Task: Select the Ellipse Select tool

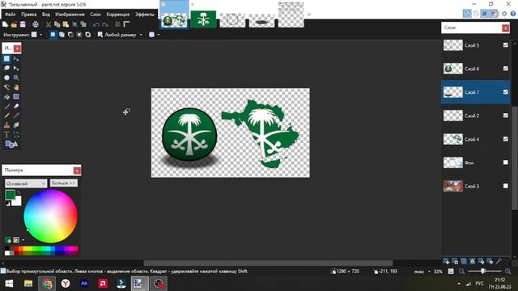Action: (x=6, y=78)
